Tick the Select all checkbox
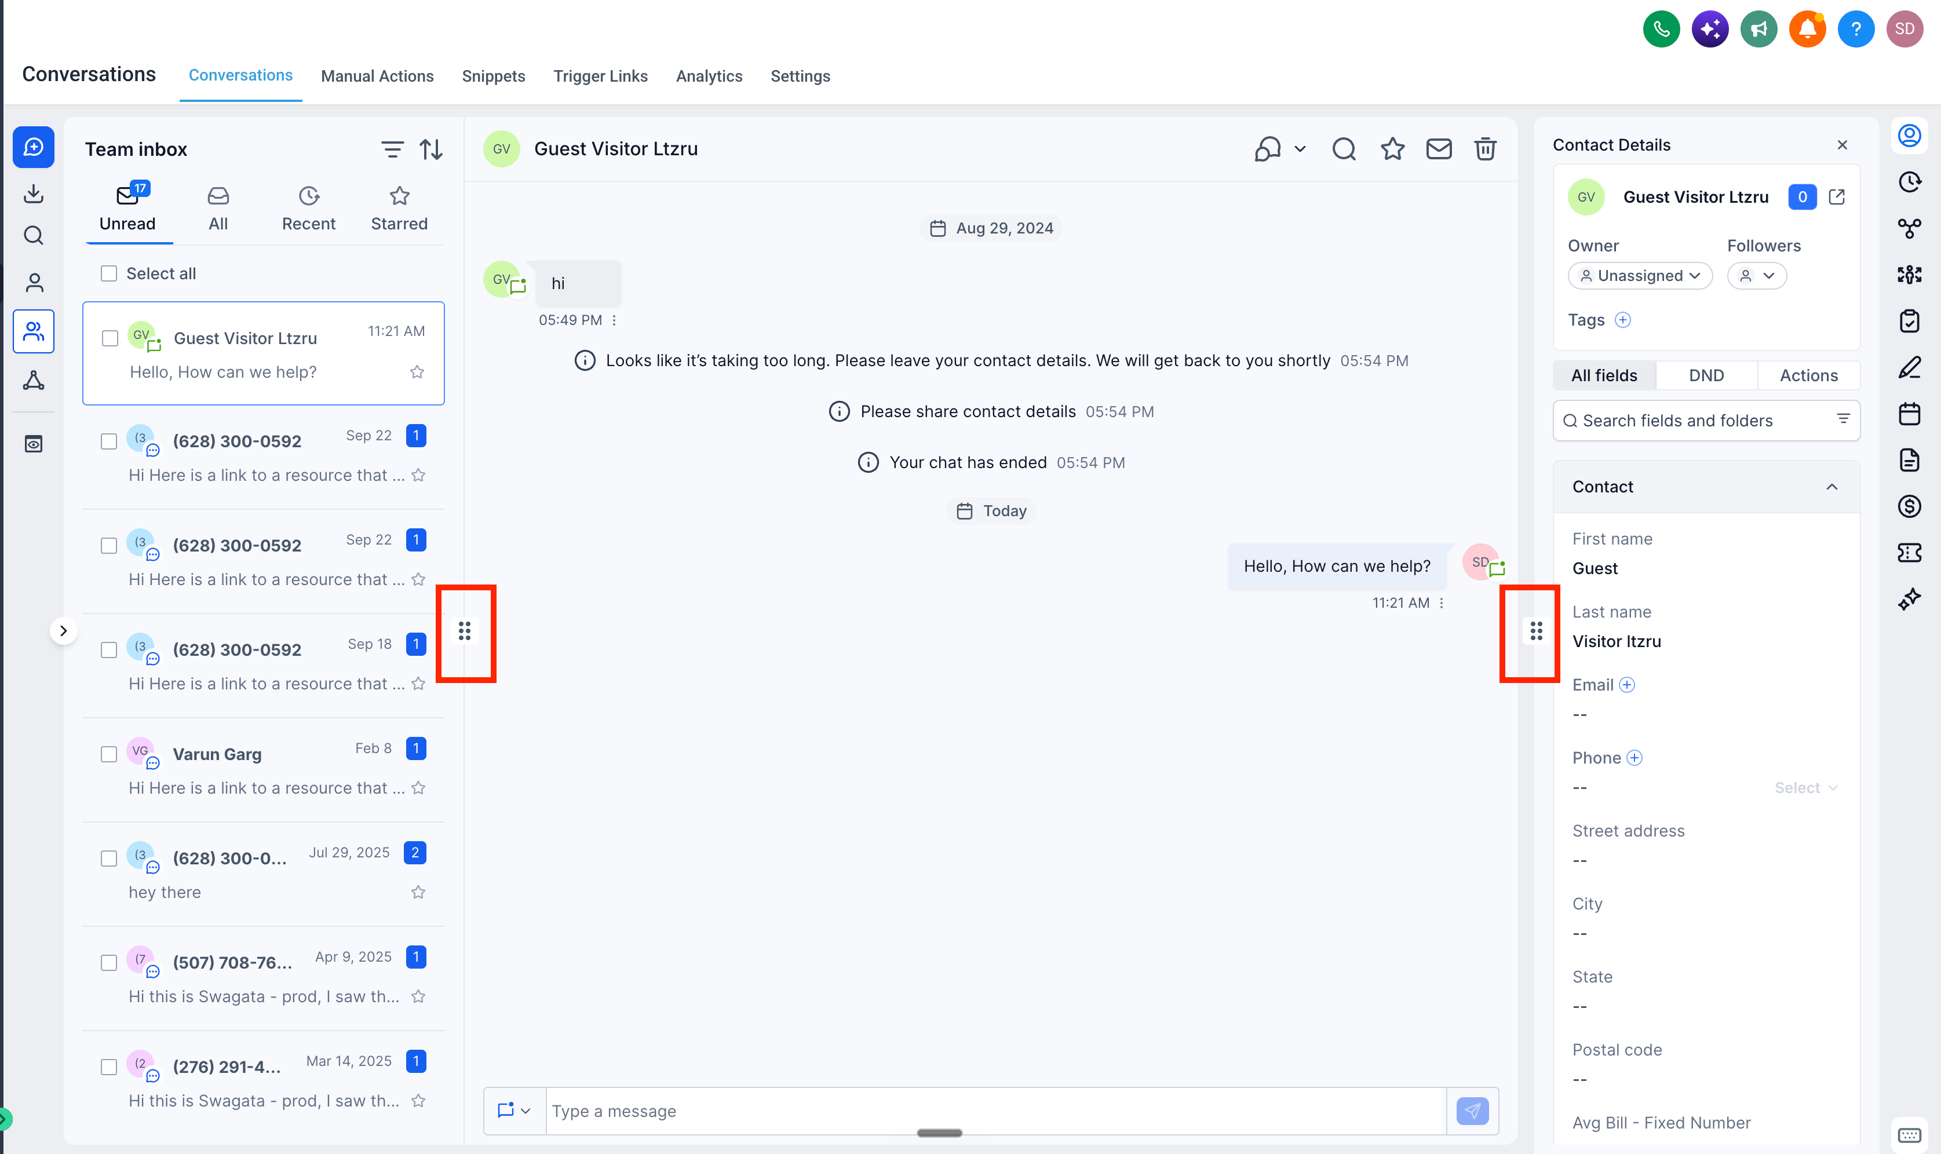This screenshot has width=1941, height=1154. pyautogui.click(x=109, y=273)
